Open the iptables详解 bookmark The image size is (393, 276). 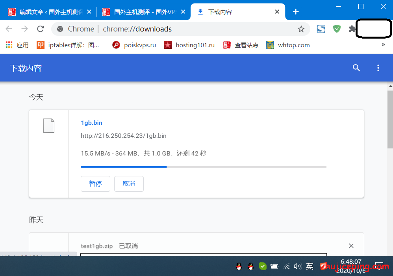[68, 45]
